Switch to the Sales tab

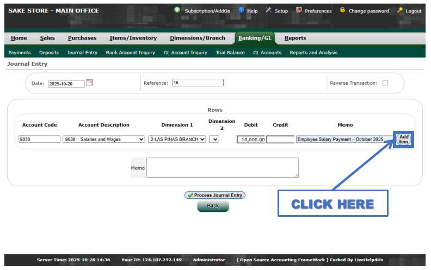47,38
